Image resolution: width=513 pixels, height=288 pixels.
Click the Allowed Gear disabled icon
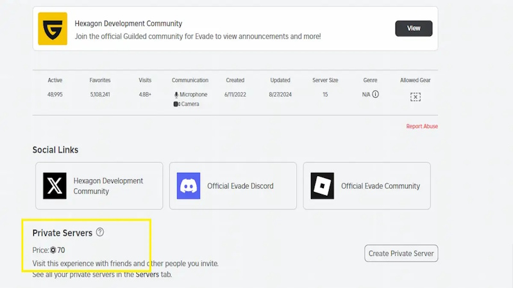(416, 97)
